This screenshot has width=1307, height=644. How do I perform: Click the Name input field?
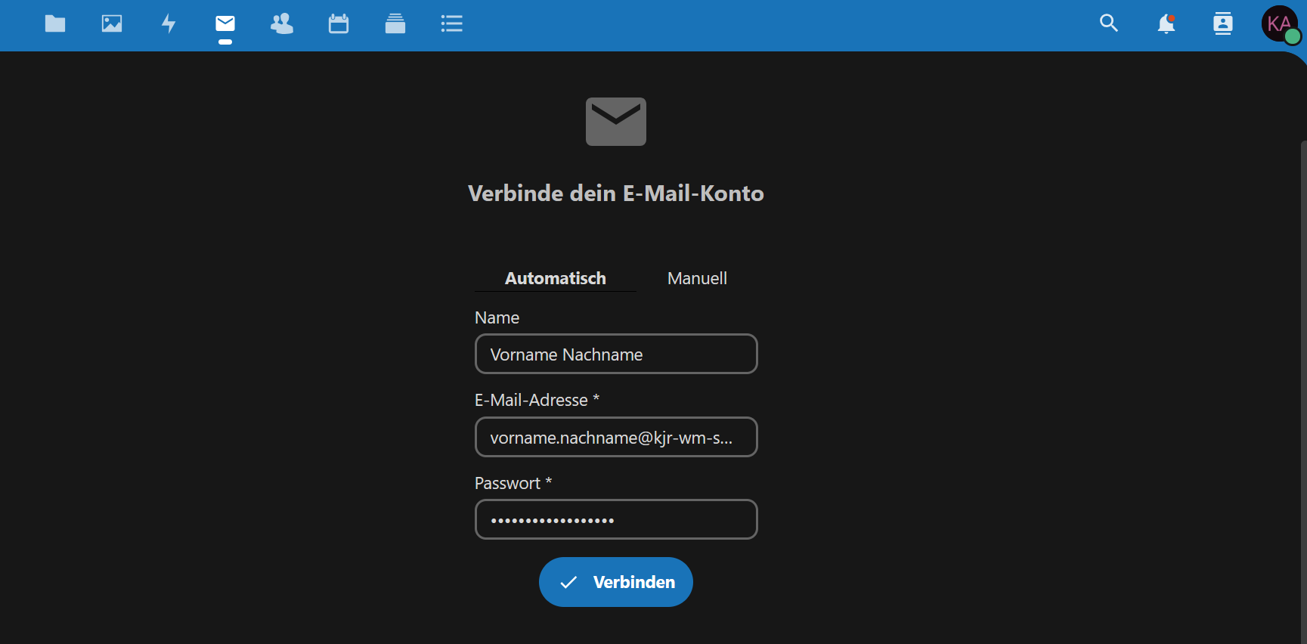pyautogui.click(x=616, y=355)
